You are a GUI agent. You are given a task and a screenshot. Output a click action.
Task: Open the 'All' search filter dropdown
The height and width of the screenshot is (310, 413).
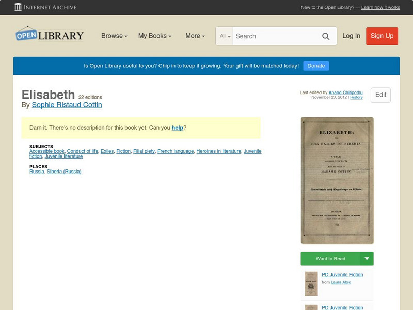pos(224,36)
